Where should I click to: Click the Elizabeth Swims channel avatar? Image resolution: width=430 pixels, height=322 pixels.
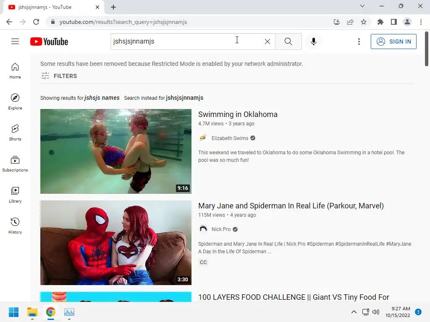[203, 138]
